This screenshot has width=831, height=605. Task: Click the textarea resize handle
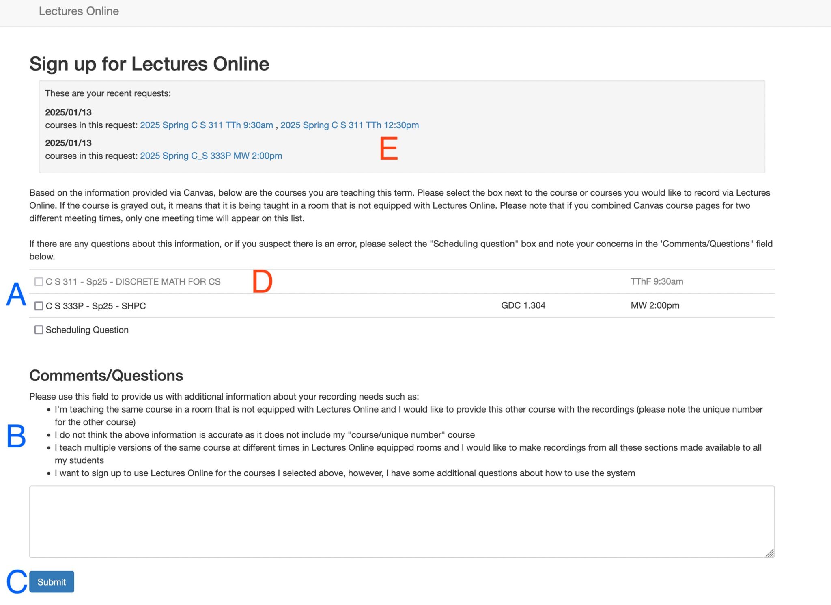click(x=771, y=552)
